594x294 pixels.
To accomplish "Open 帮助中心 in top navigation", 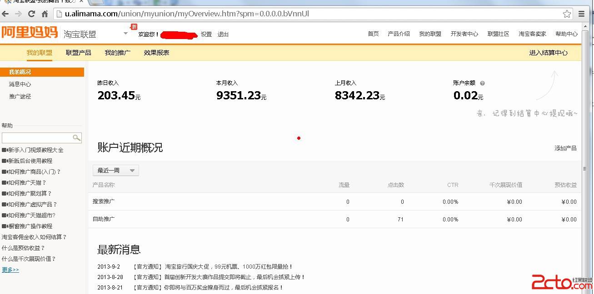I will click(x=566, y=34).
